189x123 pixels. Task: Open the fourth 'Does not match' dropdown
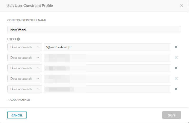(x=25, y=79)
